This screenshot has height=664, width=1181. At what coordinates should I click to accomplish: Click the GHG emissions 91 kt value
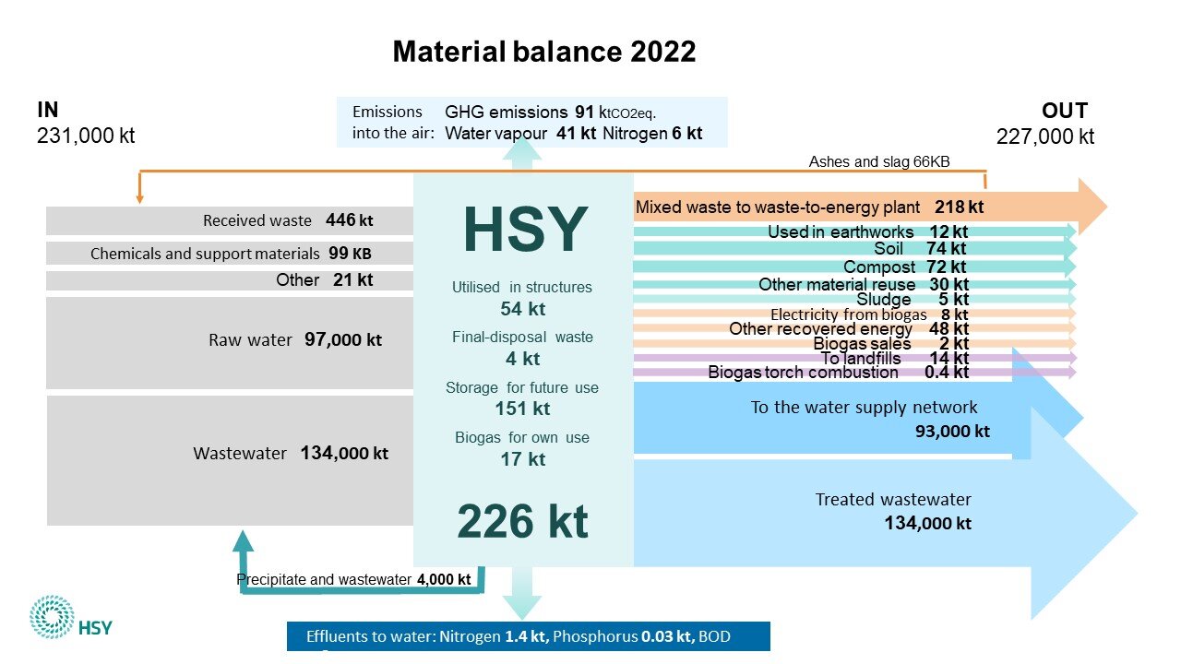pyautogui.click(x=551, y=113)
